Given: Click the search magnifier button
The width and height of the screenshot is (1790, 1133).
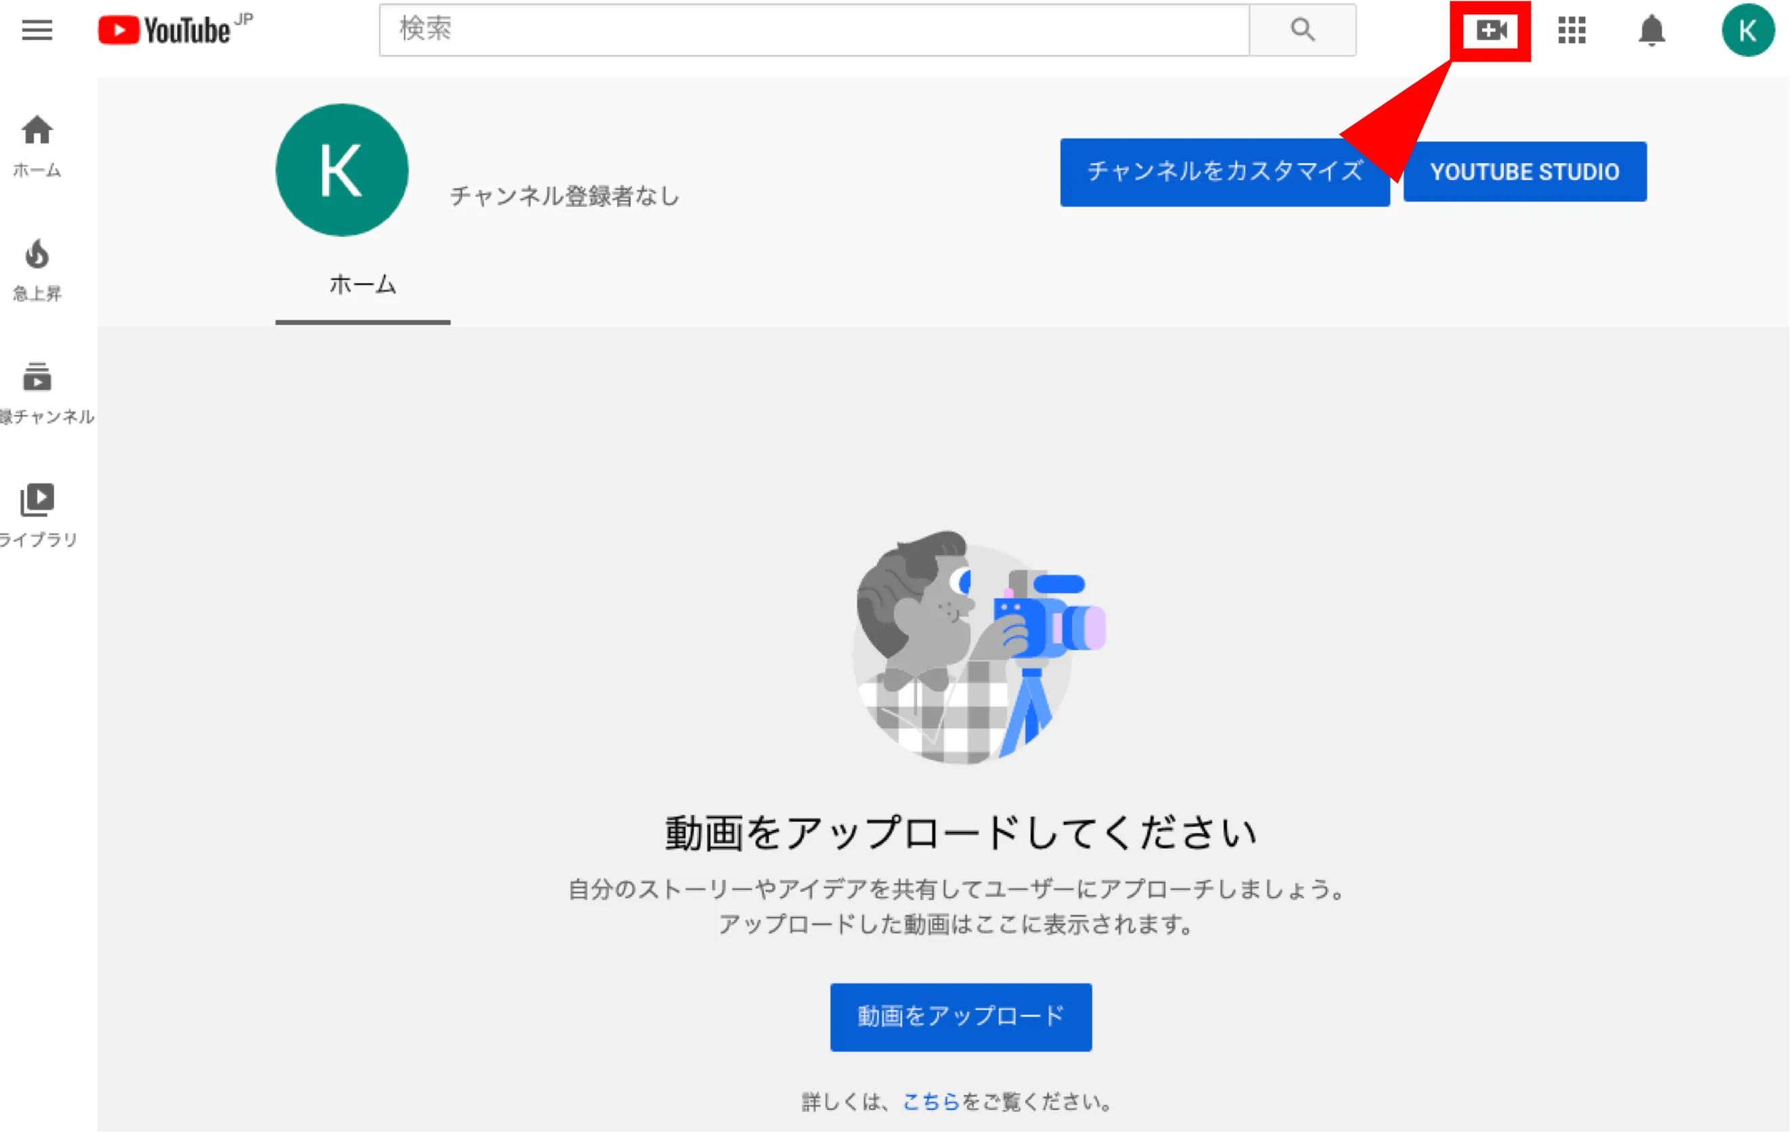Looking at the screenshot, I should point(1302,30).
